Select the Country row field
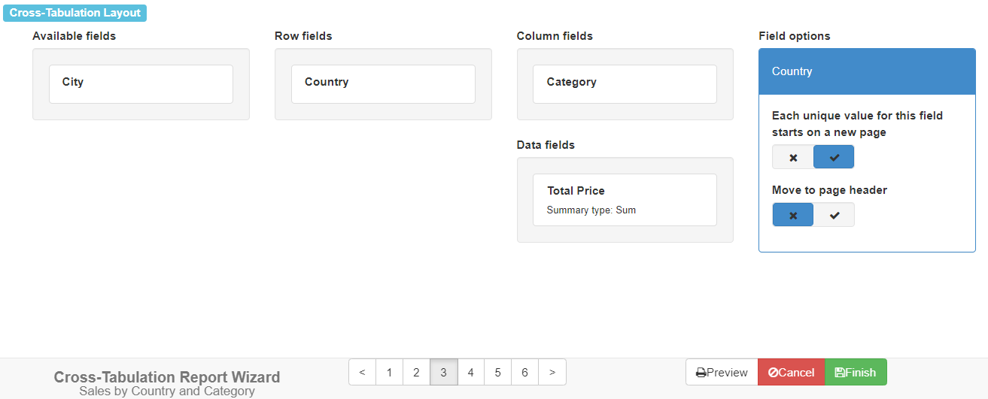The image size is (988, 399). point(383,83)
